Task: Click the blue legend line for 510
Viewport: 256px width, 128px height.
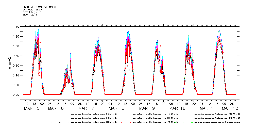Action: click(x=60, y=118)
